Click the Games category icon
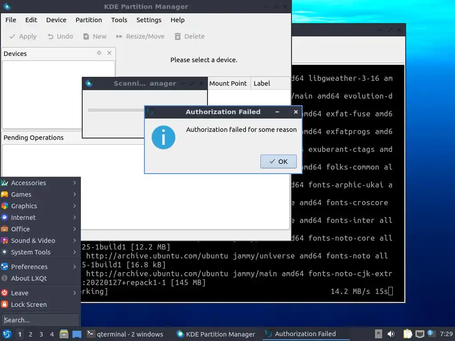Screen dimensions: 455x341 tap(4, 194)
